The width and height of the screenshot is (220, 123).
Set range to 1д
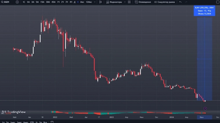click(3, 122)
